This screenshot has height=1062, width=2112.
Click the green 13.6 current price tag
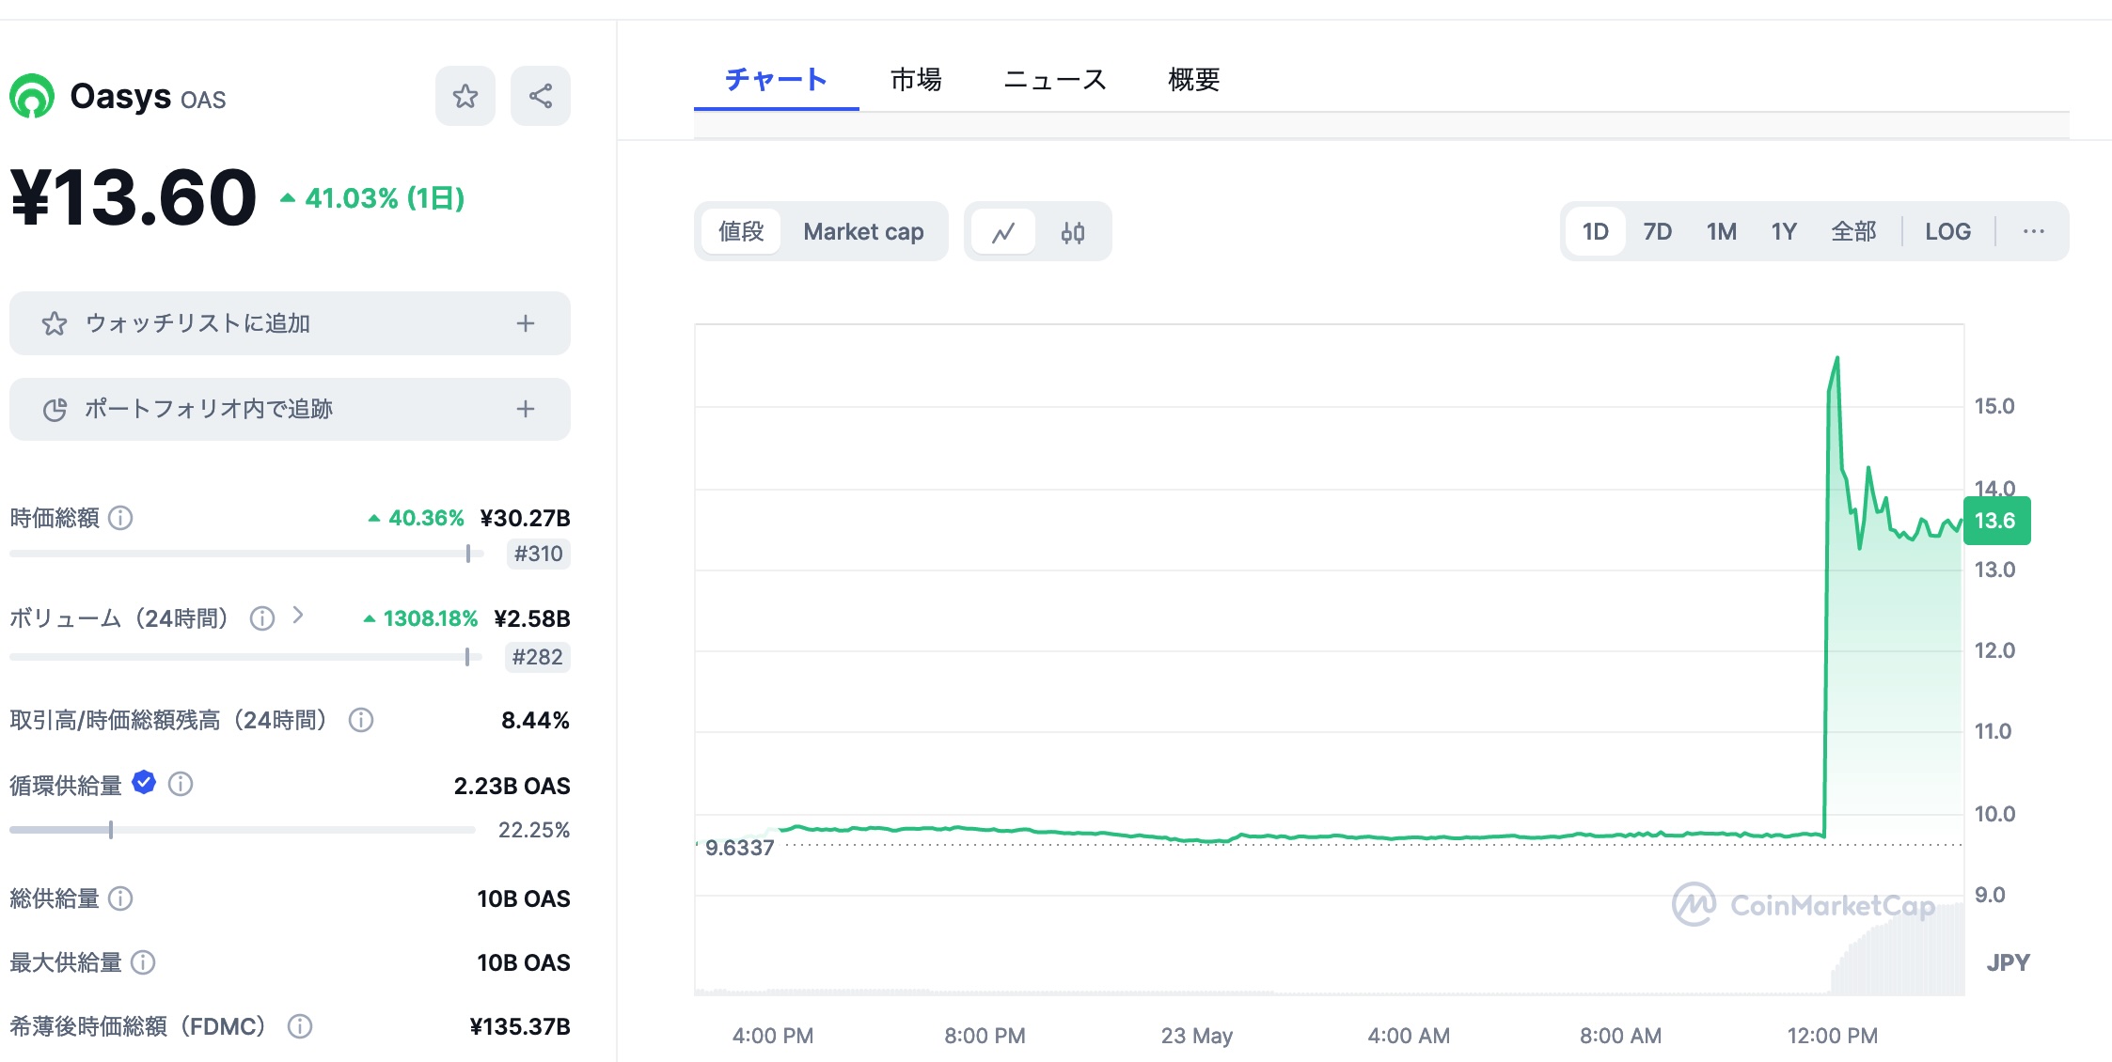(1996, 520)
